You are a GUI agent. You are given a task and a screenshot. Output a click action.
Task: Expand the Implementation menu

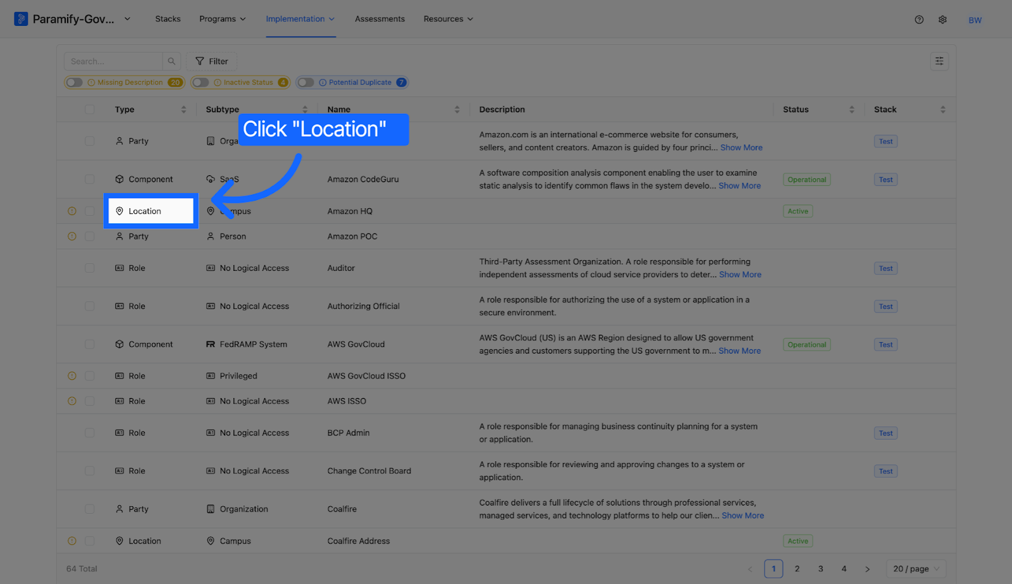[x=300, y=19]
